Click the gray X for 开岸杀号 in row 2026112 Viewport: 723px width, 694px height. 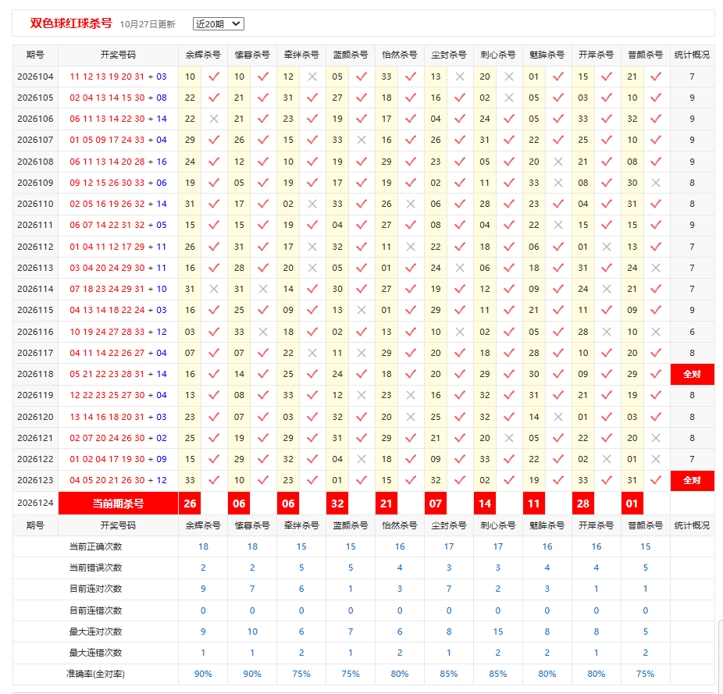pyautogui.click(x=607, y=247)
